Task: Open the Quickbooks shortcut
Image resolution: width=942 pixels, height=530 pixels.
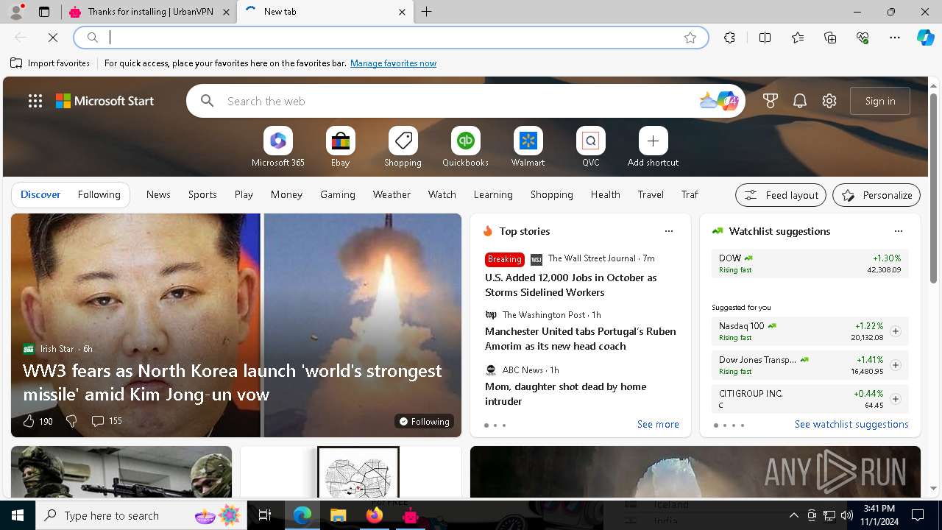Action: (465, 146)
